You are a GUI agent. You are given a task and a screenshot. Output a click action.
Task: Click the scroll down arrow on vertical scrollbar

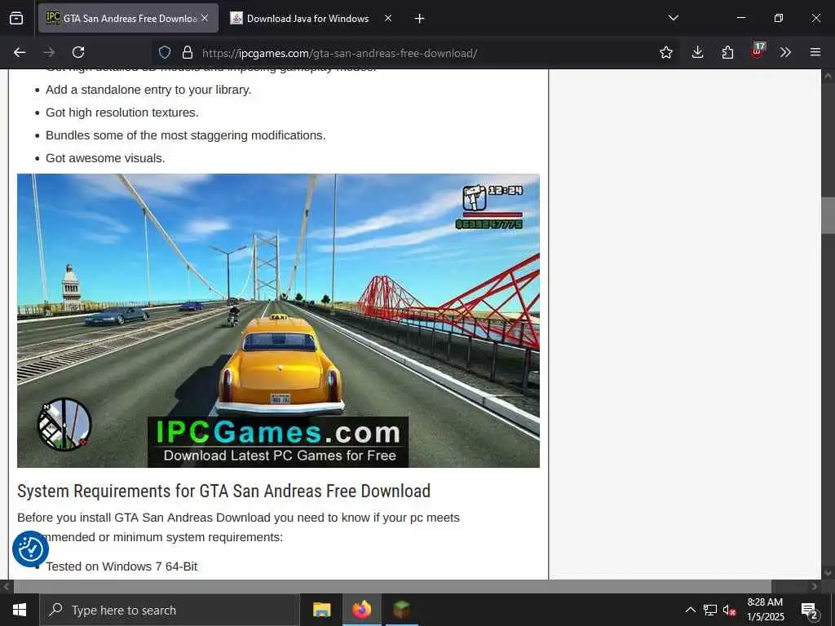(828, 573)
